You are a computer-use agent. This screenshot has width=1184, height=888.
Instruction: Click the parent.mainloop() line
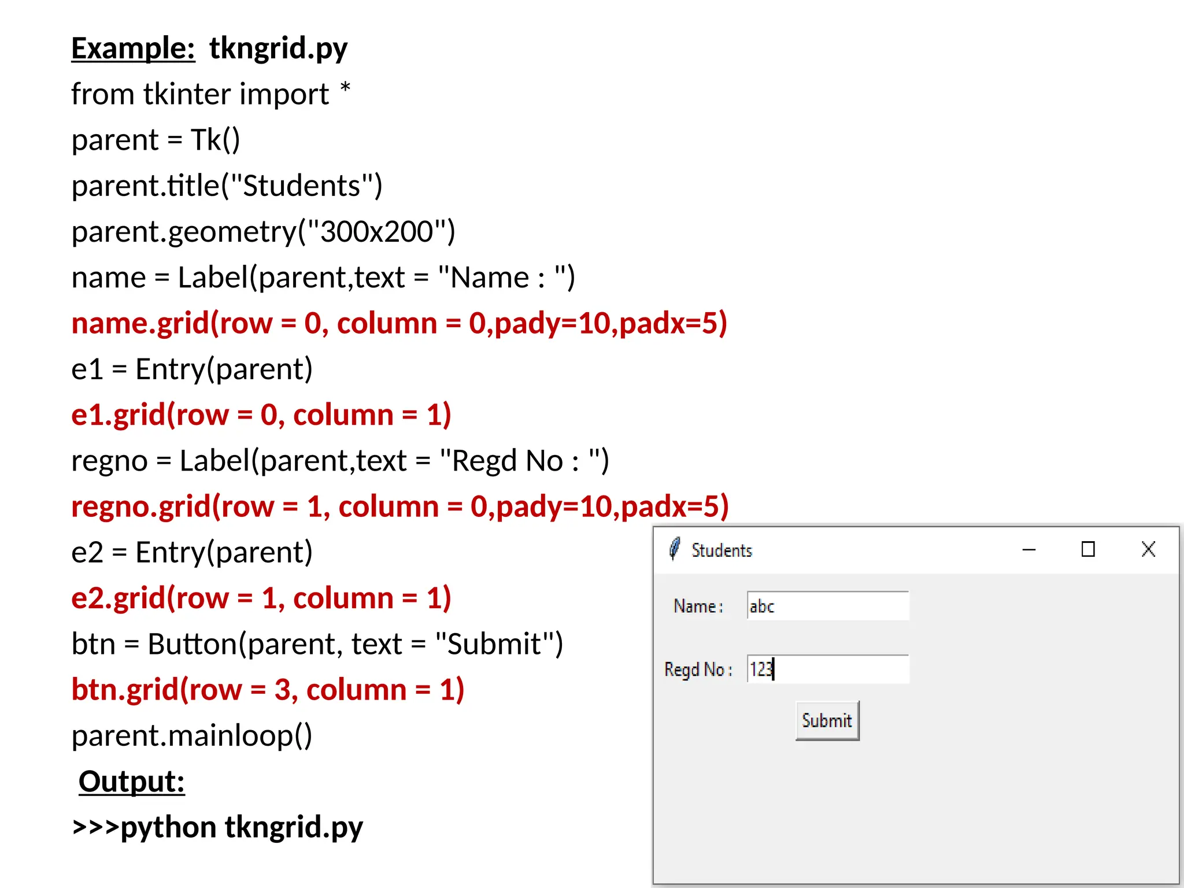[191, 736]
